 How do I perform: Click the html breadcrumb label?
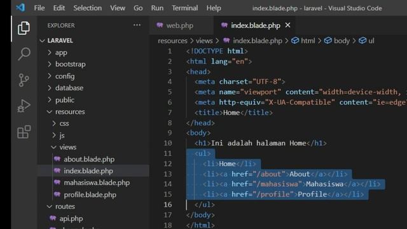click(308, 41)
